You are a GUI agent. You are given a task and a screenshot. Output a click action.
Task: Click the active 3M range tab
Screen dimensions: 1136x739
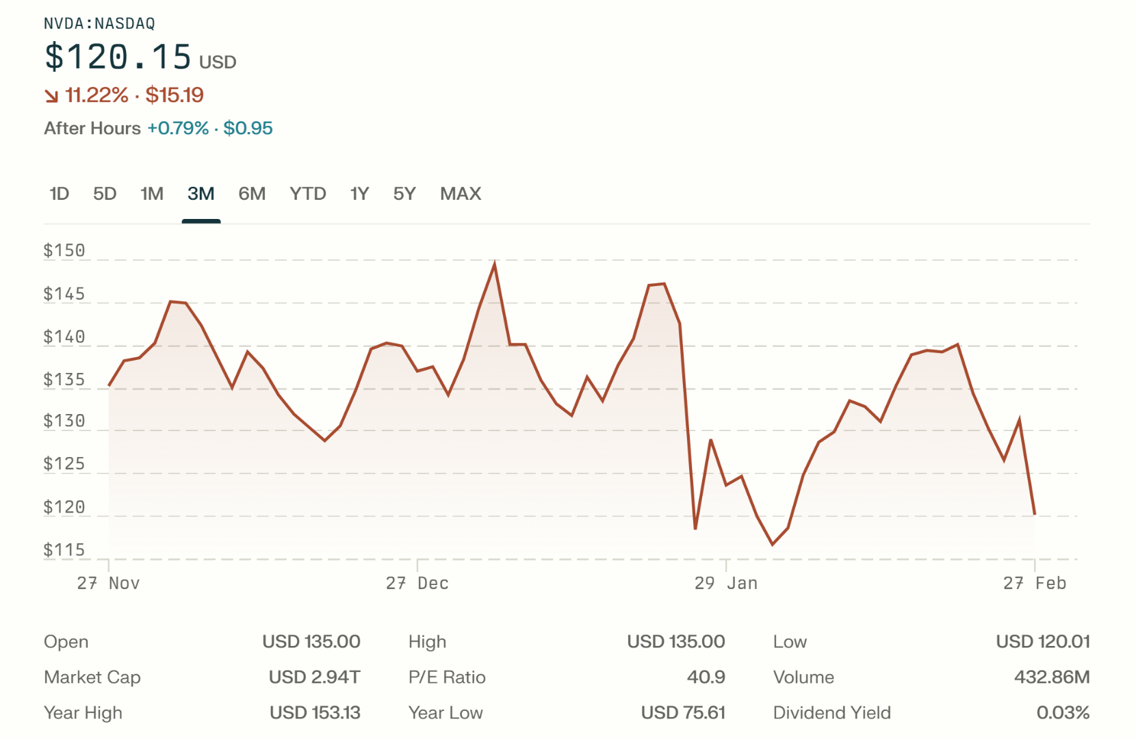coord(201,194)
